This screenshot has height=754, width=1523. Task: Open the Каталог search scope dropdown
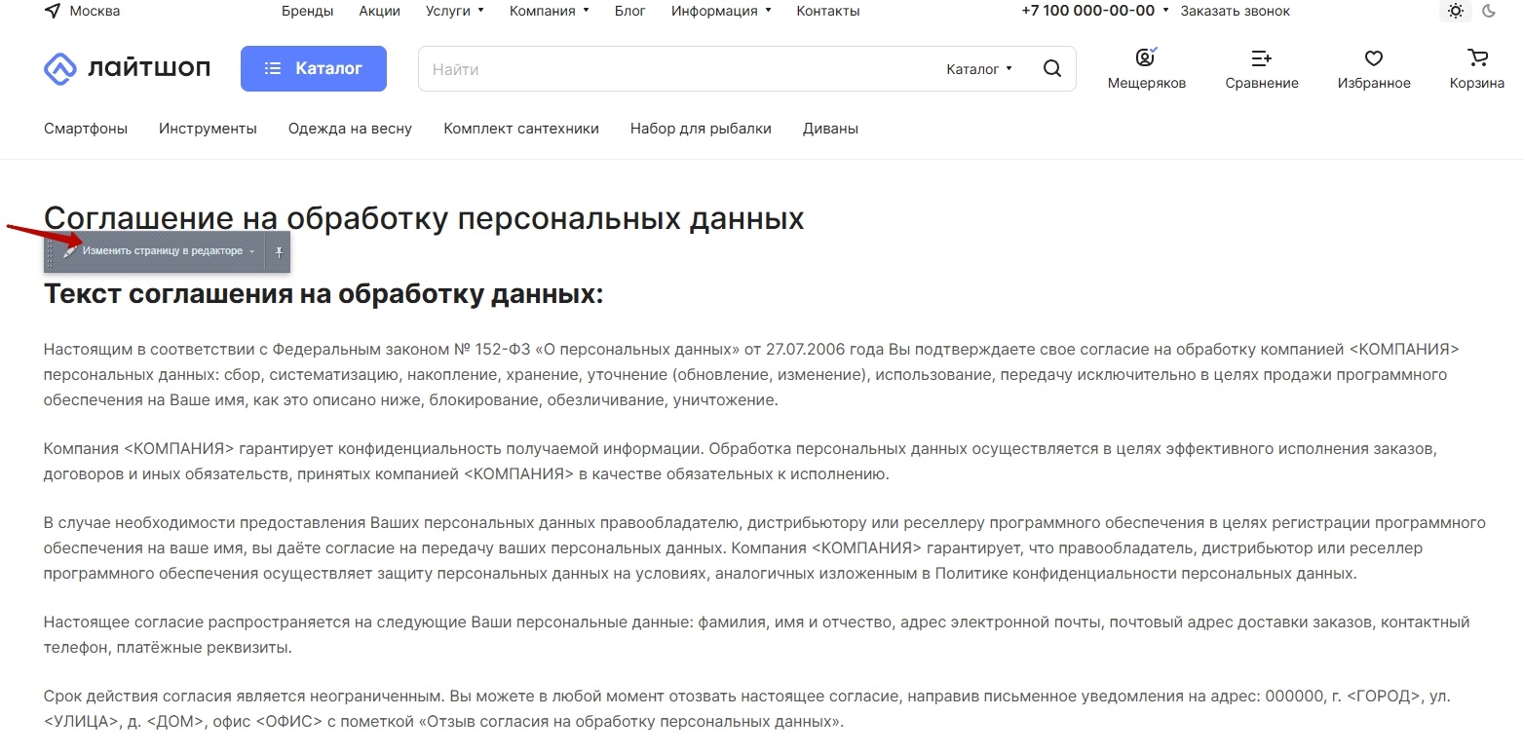[x=978, y=69]
